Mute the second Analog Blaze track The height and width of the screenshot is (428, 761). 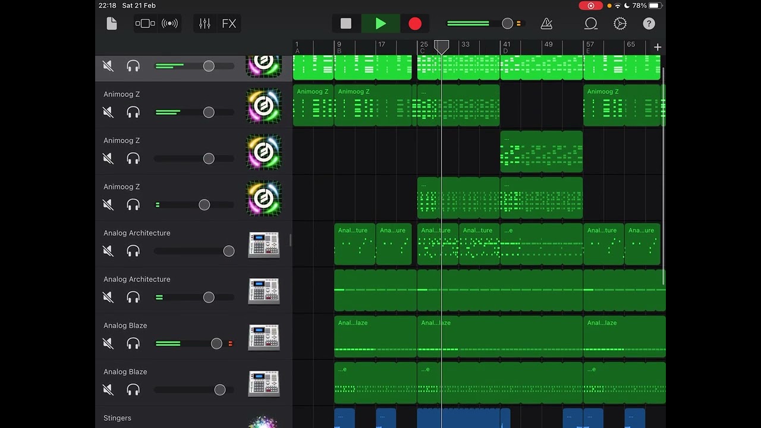click(x=108, y=390)
